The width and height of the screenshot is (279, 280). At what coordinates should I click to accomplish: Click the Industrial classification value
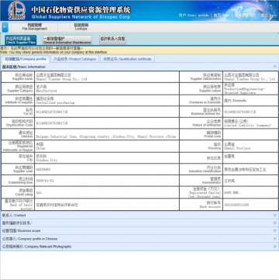tap(245, 170)
